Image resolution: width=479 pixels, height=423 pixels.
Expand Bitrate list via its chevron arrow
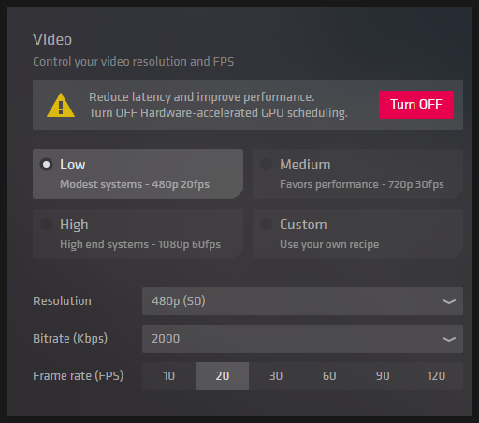(449, 339)
